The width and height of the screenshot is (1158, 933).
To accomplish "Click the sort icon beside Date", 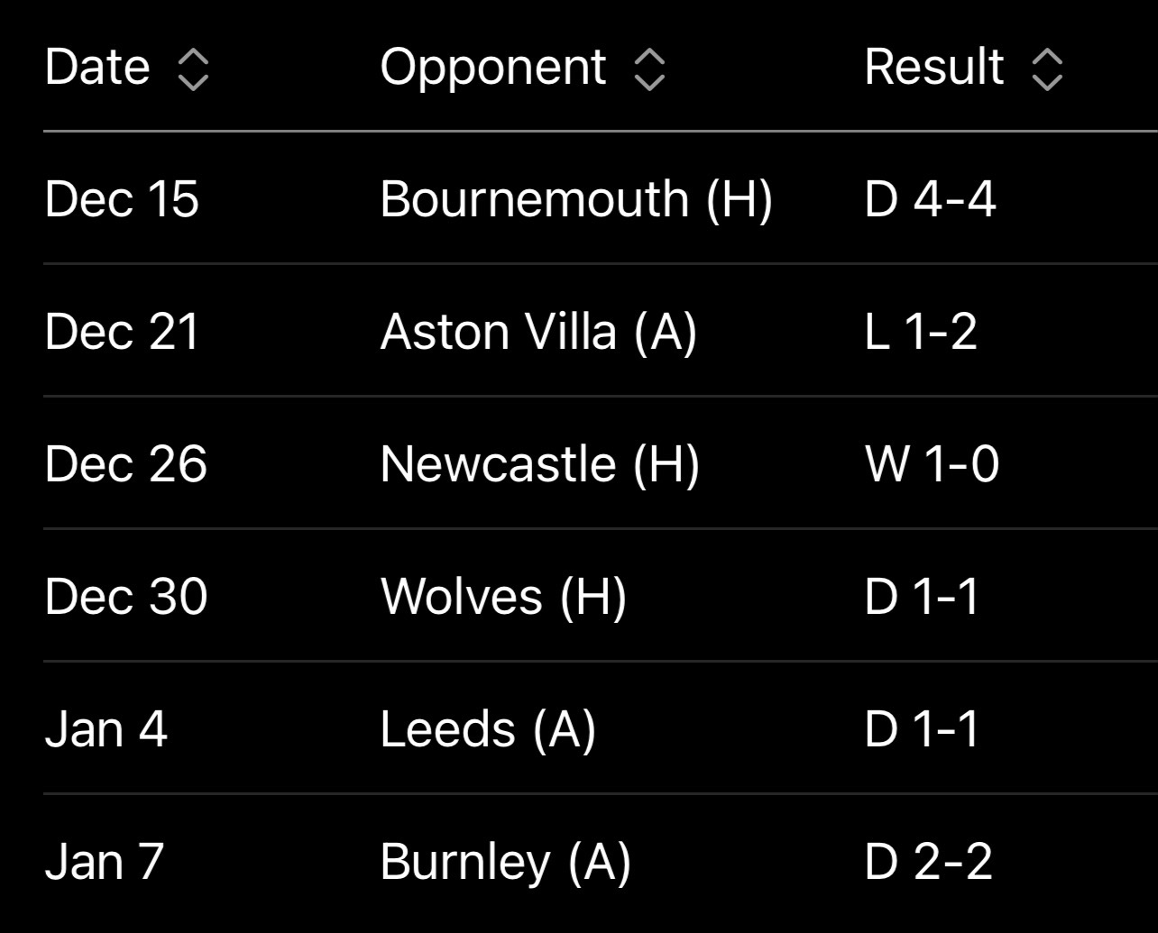I will click(193, 69).
